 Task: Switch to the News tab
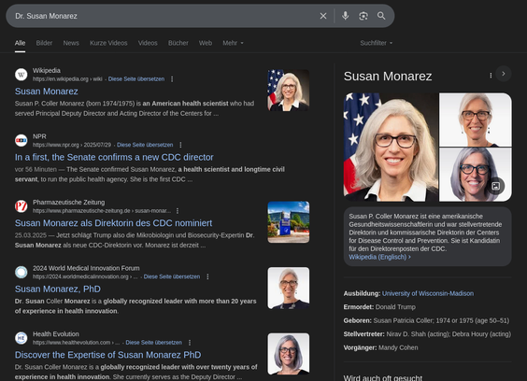[71, 43]
